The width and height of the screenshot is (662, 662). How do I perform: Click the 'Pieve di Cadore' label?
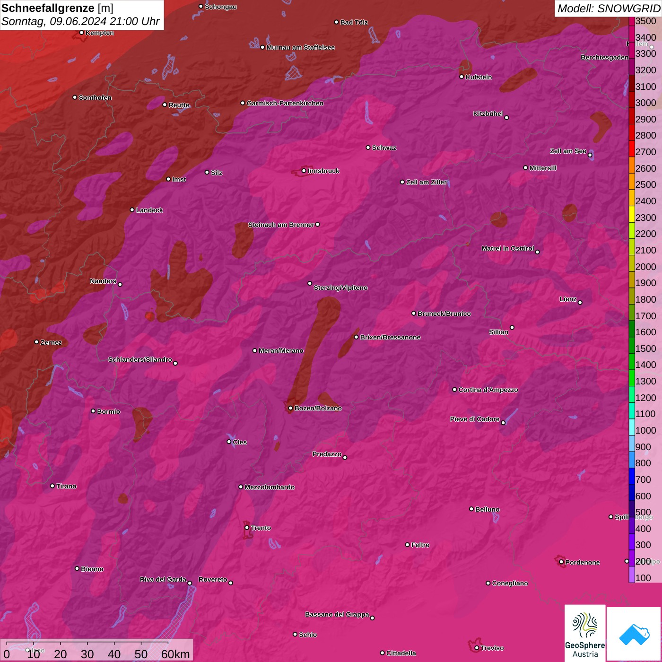coord(475,419)
